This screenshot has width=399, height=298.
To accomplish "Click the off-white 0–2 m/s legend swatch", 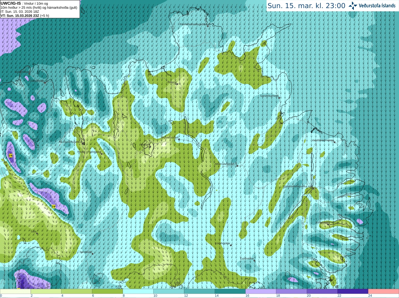I will 15,291.
